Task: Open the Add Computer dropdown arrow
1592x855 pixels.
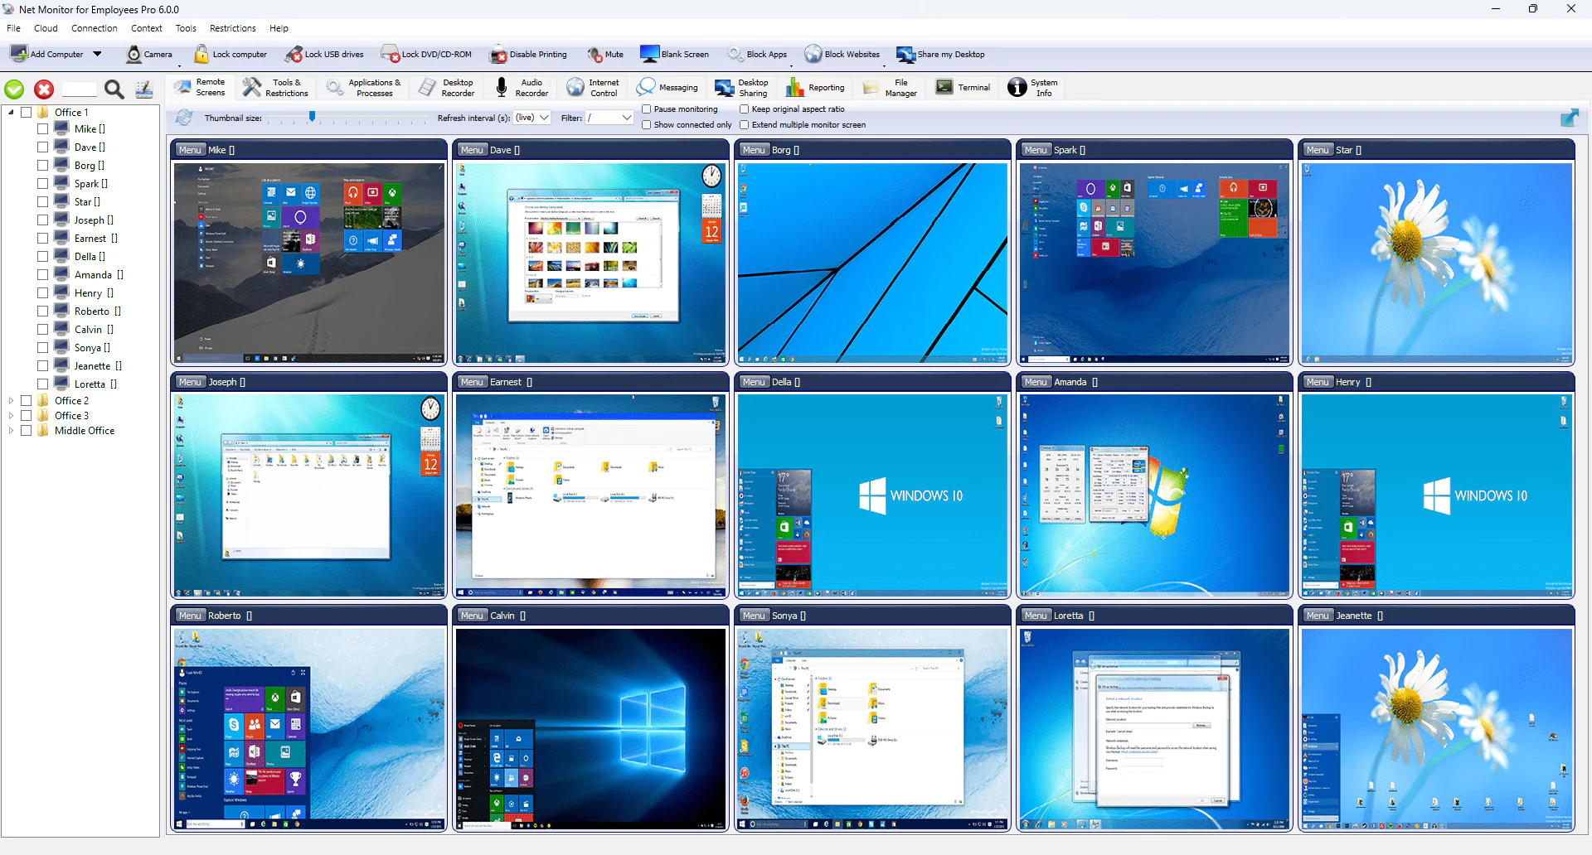Action: tap(98, 54)
